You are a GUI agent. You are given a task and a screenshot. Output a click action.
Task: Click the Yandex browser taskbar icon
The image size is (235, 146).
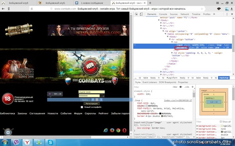27,142
